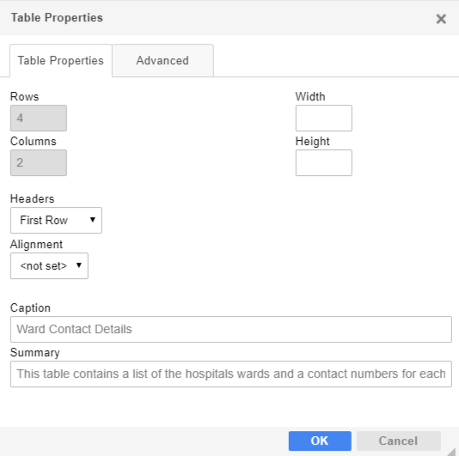This screenshot has width=459, height=456.
Task: Switch to the Advanced tab
Action: 162,61
